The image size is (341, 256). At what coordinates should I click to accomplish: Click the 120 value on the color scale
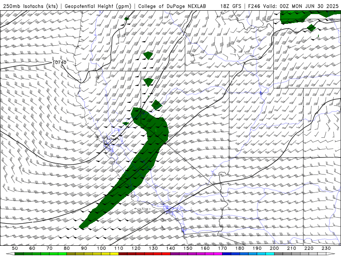point(136,248)
